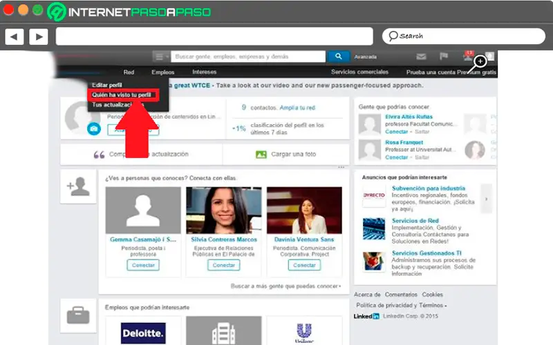
Task: Open the messages envelope icon
Action: tap(421, 57)
